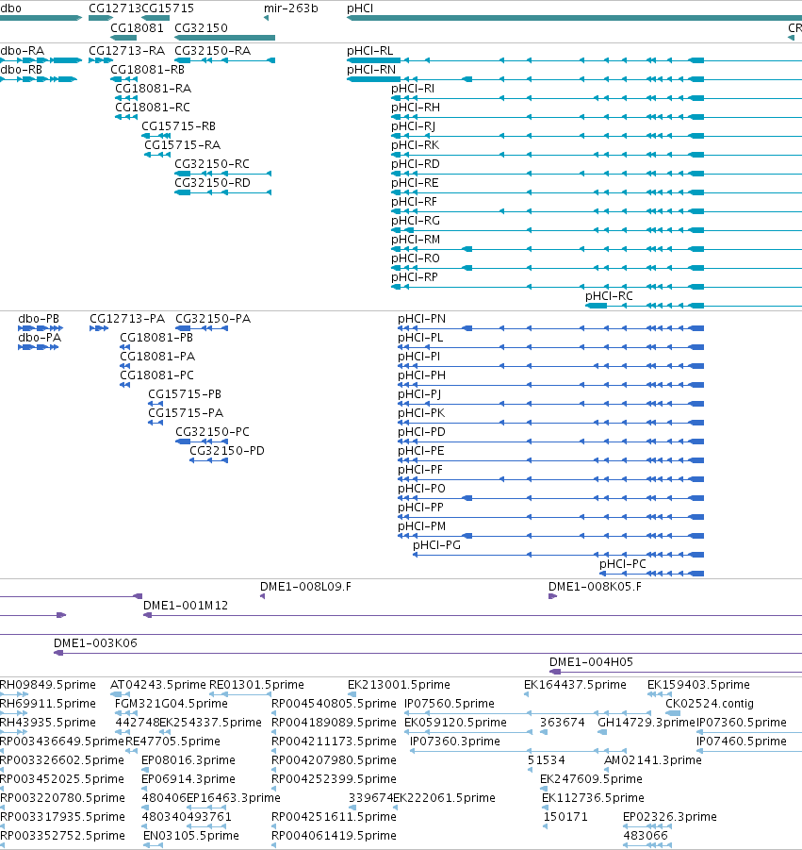Click the CG18081-RB transcript label

point(147,70)
